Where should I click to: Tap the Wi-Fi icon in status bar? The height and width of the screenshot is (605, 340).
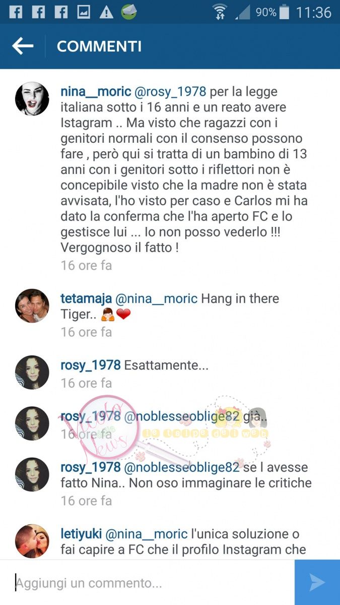point(220,12)
